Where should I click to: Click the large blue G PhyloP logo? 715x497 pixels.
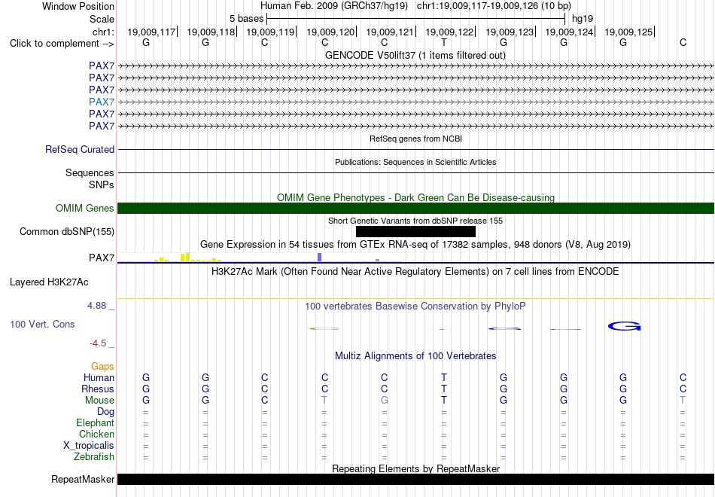click(624, 326)
